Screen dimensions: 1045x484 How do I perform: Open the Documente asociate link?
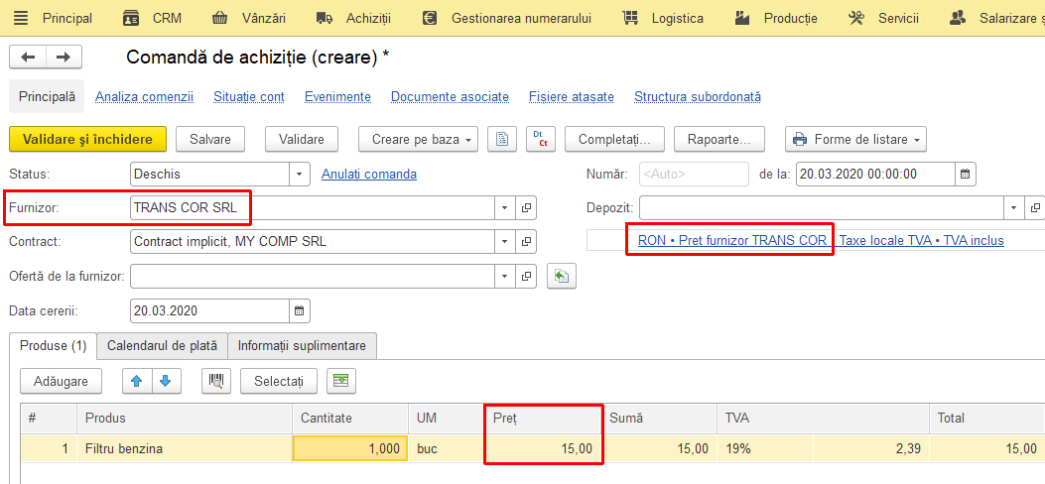[x=450, y=97]
